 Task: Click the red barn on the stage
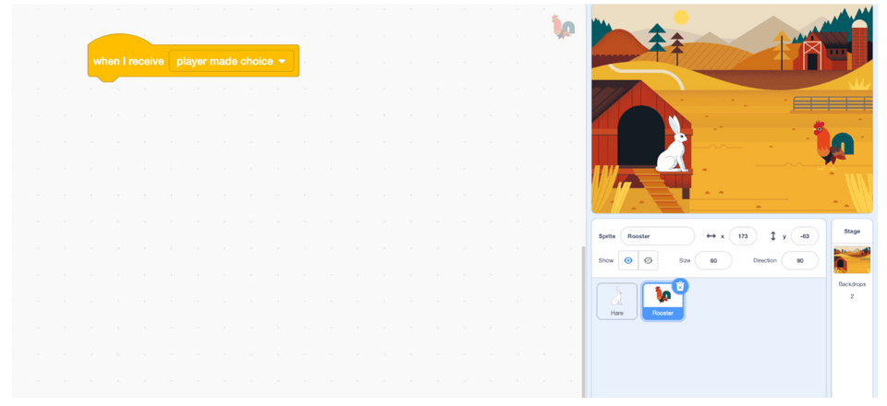(x=813, y=53)
